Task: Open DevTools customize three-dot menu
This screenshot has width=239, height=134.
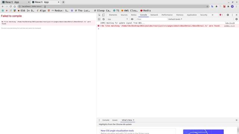Action: (x=232, y=15)
